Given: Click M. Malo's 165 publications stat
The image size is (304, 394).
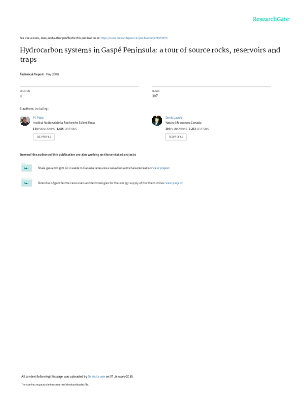Looking at the screenshot, I should (44, 129).
